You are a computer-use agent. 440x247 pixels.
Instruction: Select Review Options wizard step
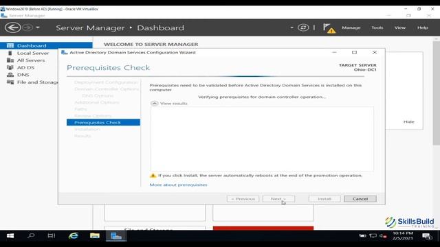[93, 116]
